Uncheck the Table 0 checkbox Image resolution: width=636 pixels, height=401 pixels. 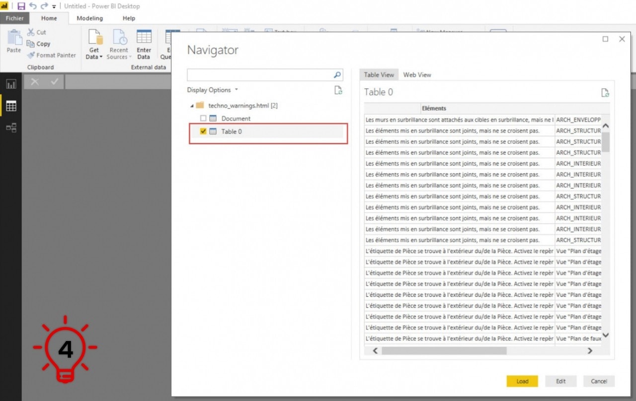203,132
